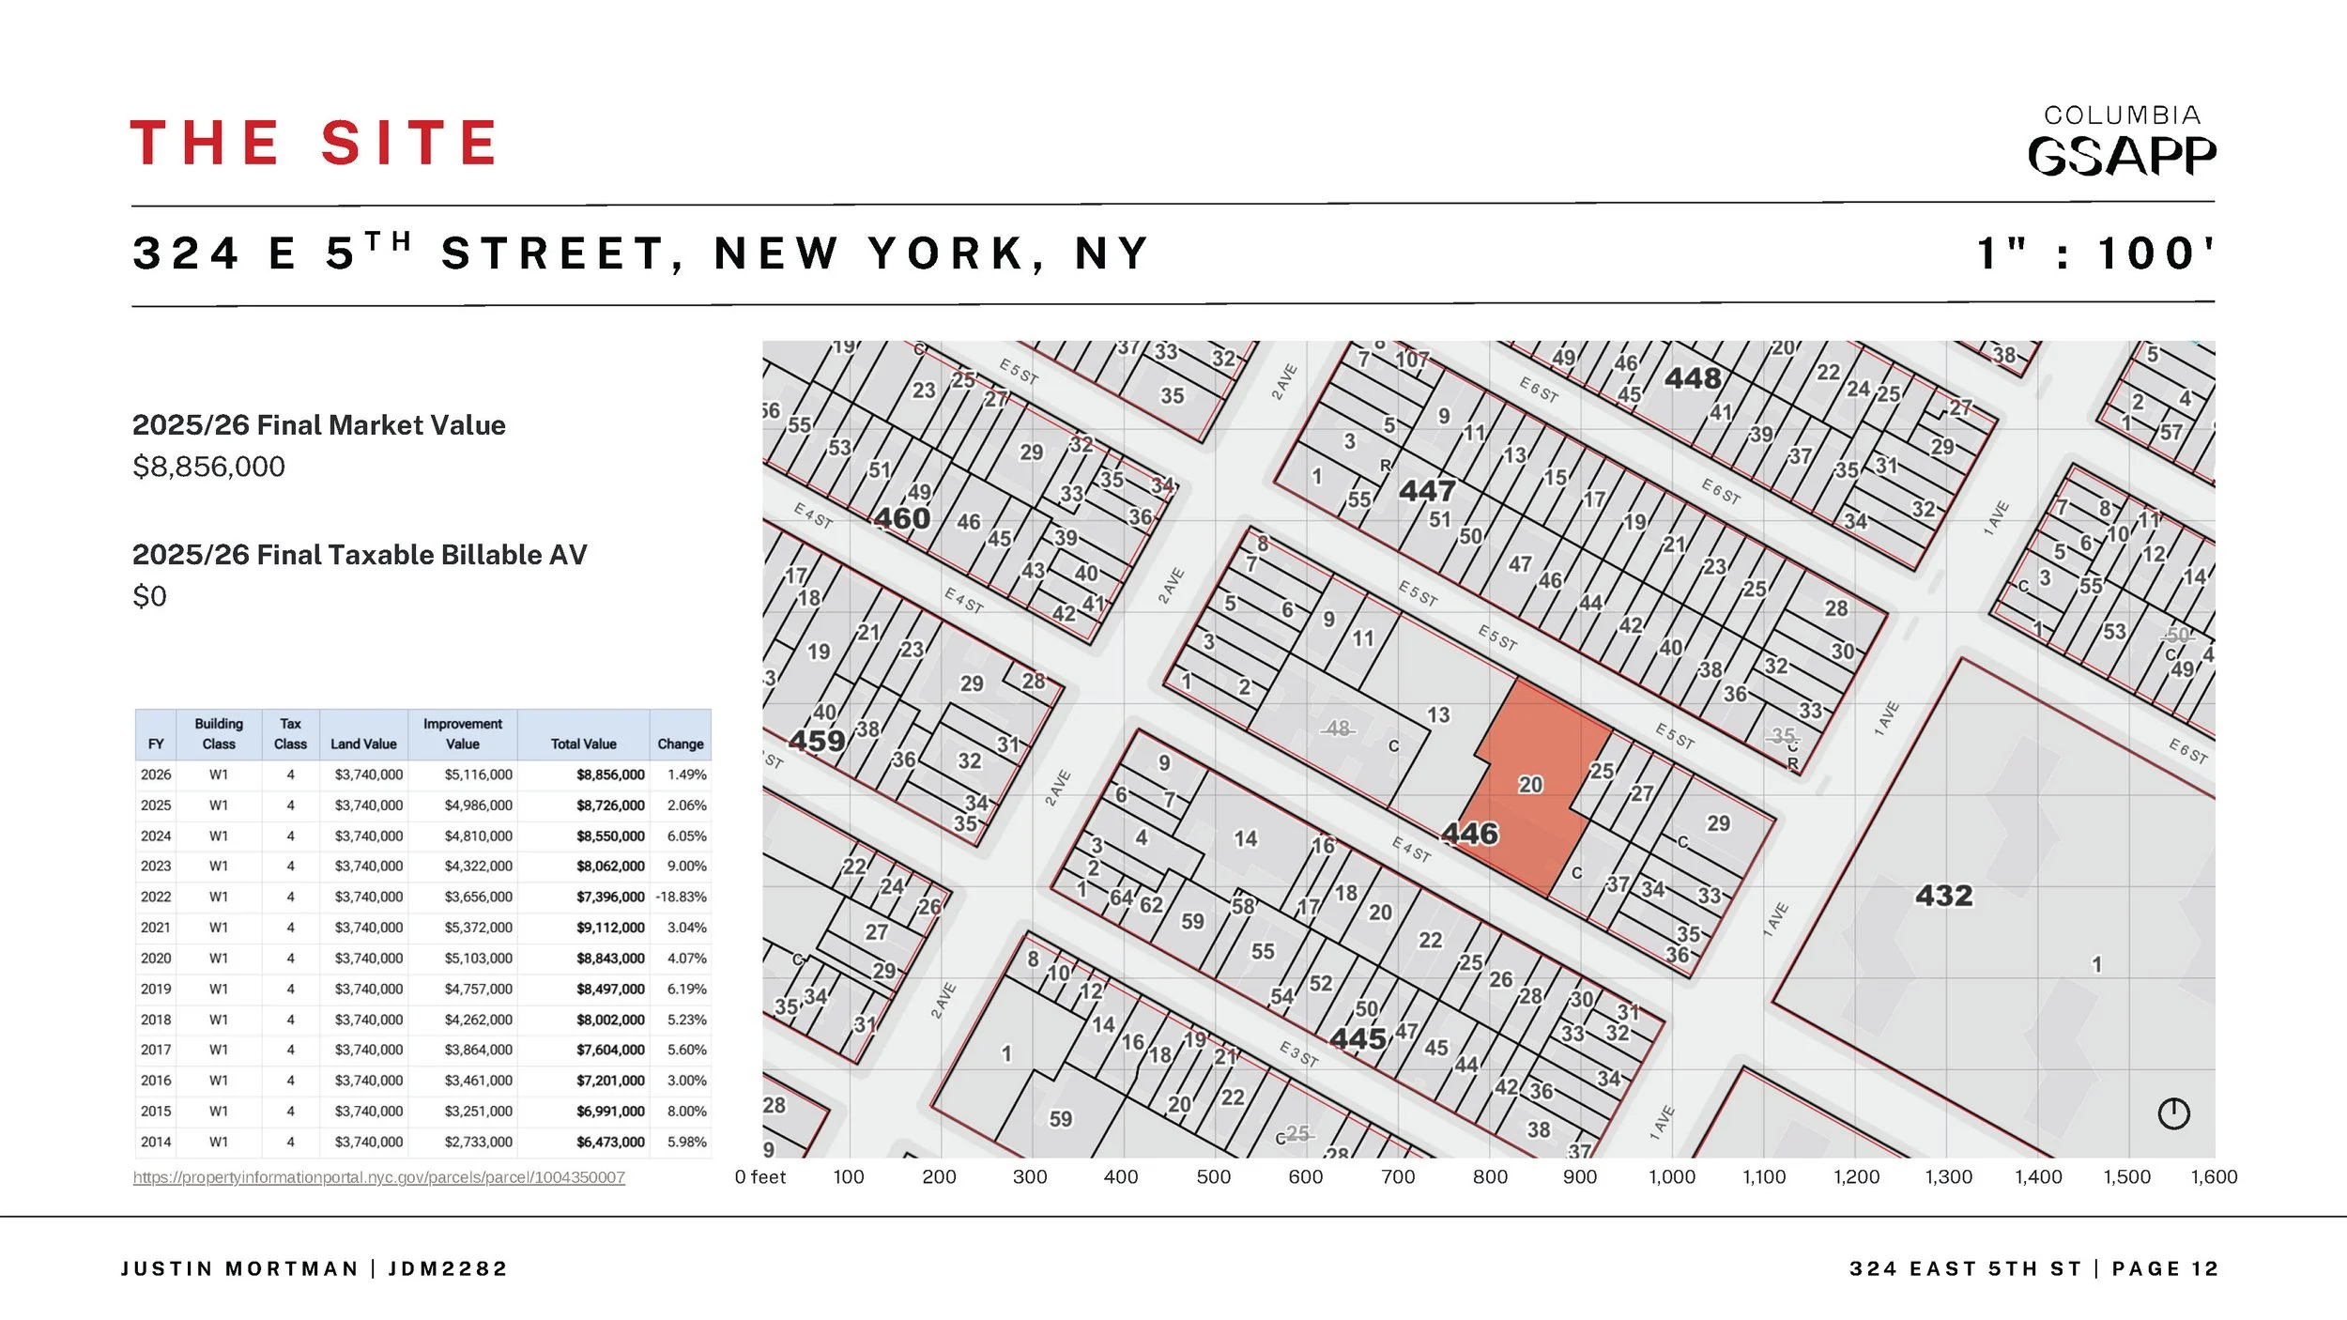Click the north arrow compass icon
The image size is (2347, 1320).
pyautogui.click(x=2173, y=1113)
